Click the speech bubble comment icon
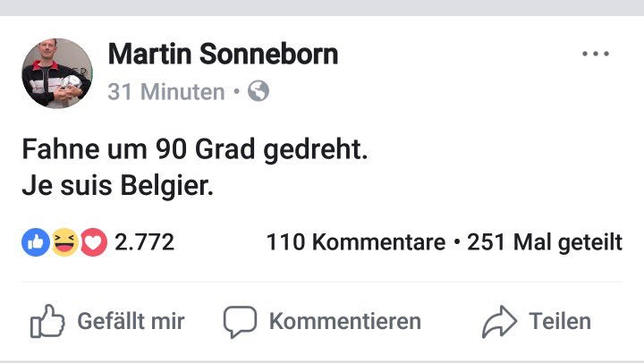Screen dimensions: 644x363 pos(240,322)
